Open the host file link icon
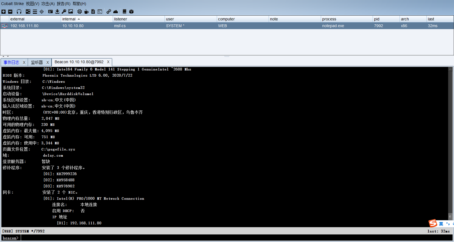The height and width of the screenshot is (242, 454). (109, 11)
